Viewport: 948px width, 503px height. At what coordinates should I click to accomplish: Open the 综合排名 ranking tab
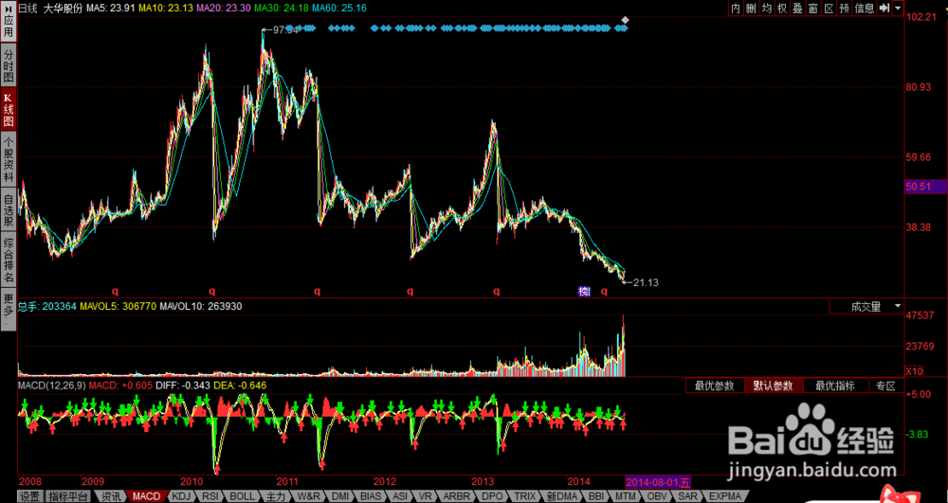[9, 260]
